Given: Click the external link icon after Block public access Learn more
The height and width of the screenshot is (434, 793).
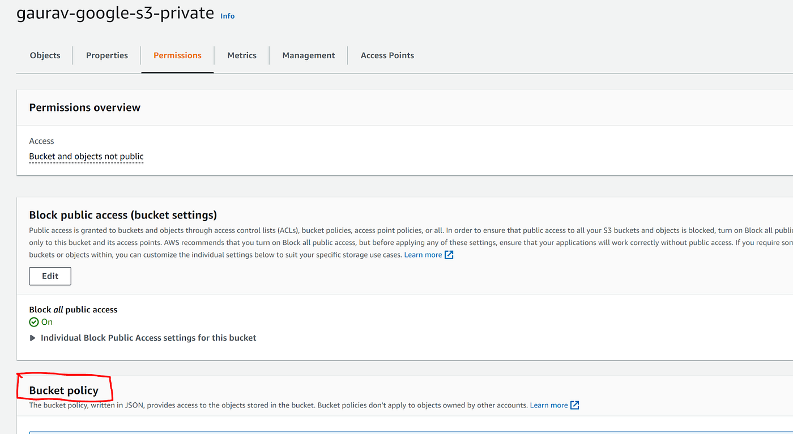Looking at the screenshot, I should (x=448, y=255).
